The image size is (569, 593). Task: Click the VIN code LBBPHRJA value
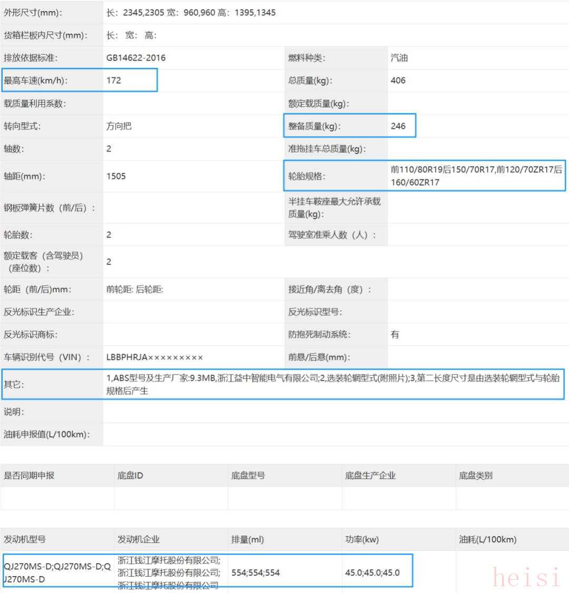pos(154,357)
